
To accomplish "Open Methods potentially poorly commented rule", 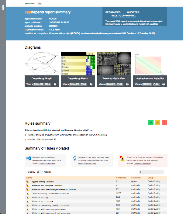I will click(x=51, y=205).
